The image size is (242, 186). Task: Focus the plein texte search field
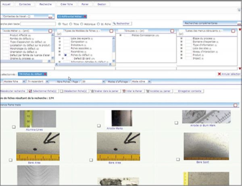click(38, 24)
